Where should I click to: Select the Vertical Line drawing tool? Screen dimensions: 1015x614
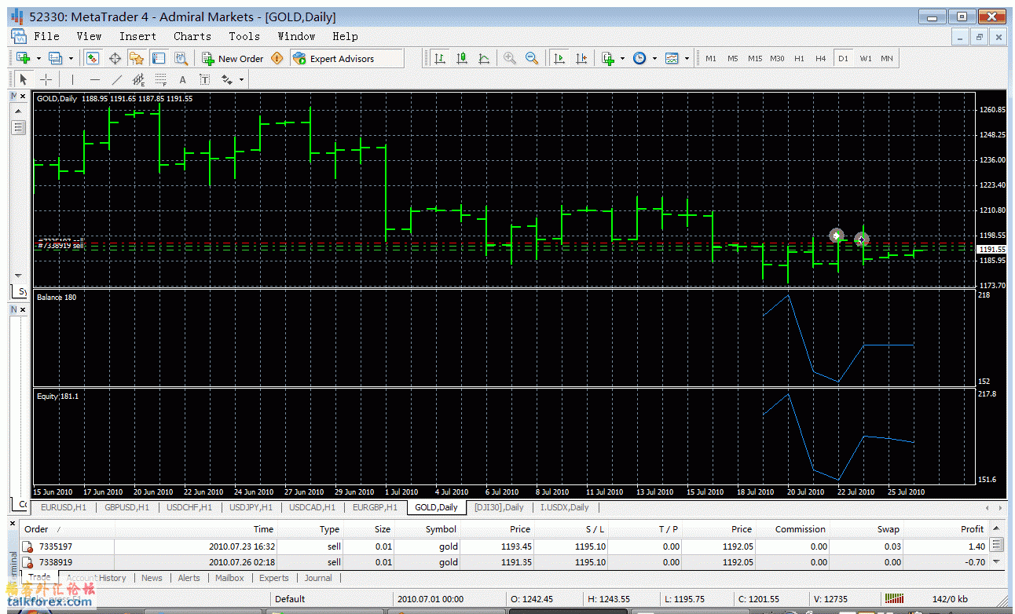click(72, 79)
